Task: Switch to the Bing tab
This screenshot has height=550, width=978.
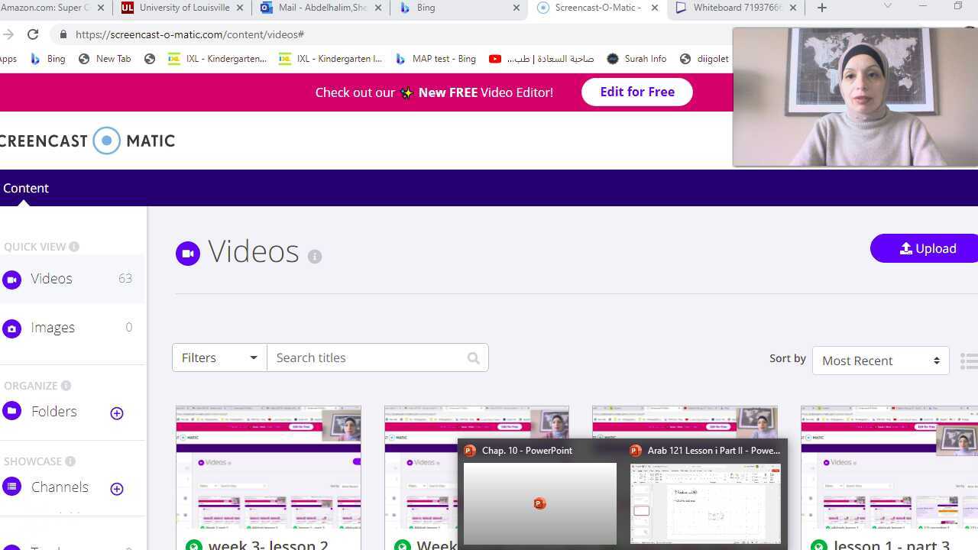Action: coord(459,8)
